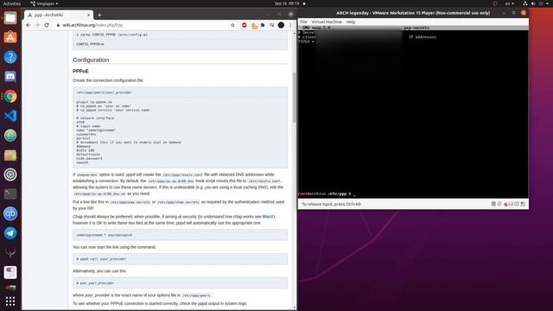553x311 pixels.
Task: Click the Google Chrome dock icon
Action: pos(10,96)
